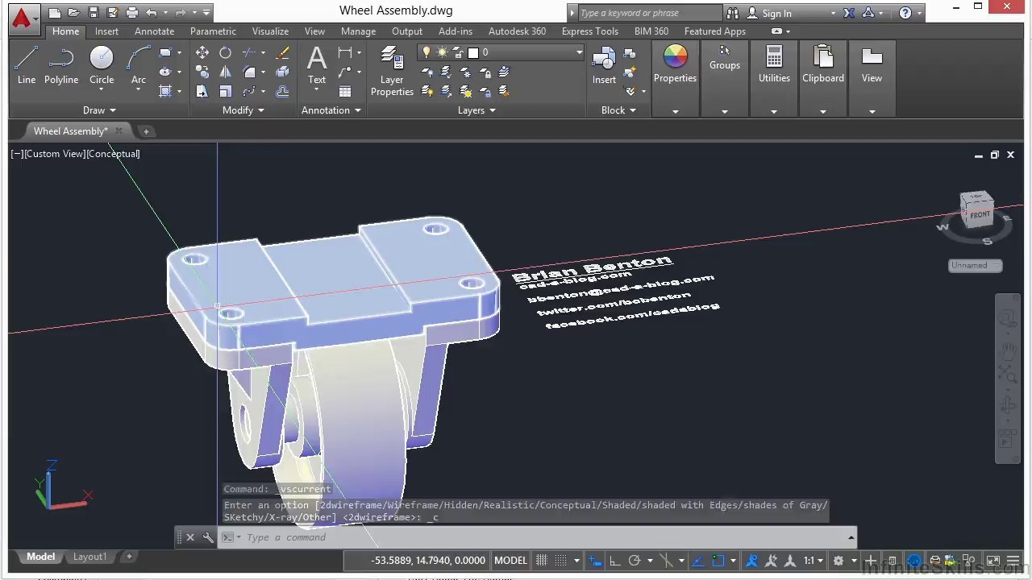This screenshot has height=580, width=1032.
Task: Toggle layer on/off lightbulb in layer dropdown
Action: pos(427,52)
